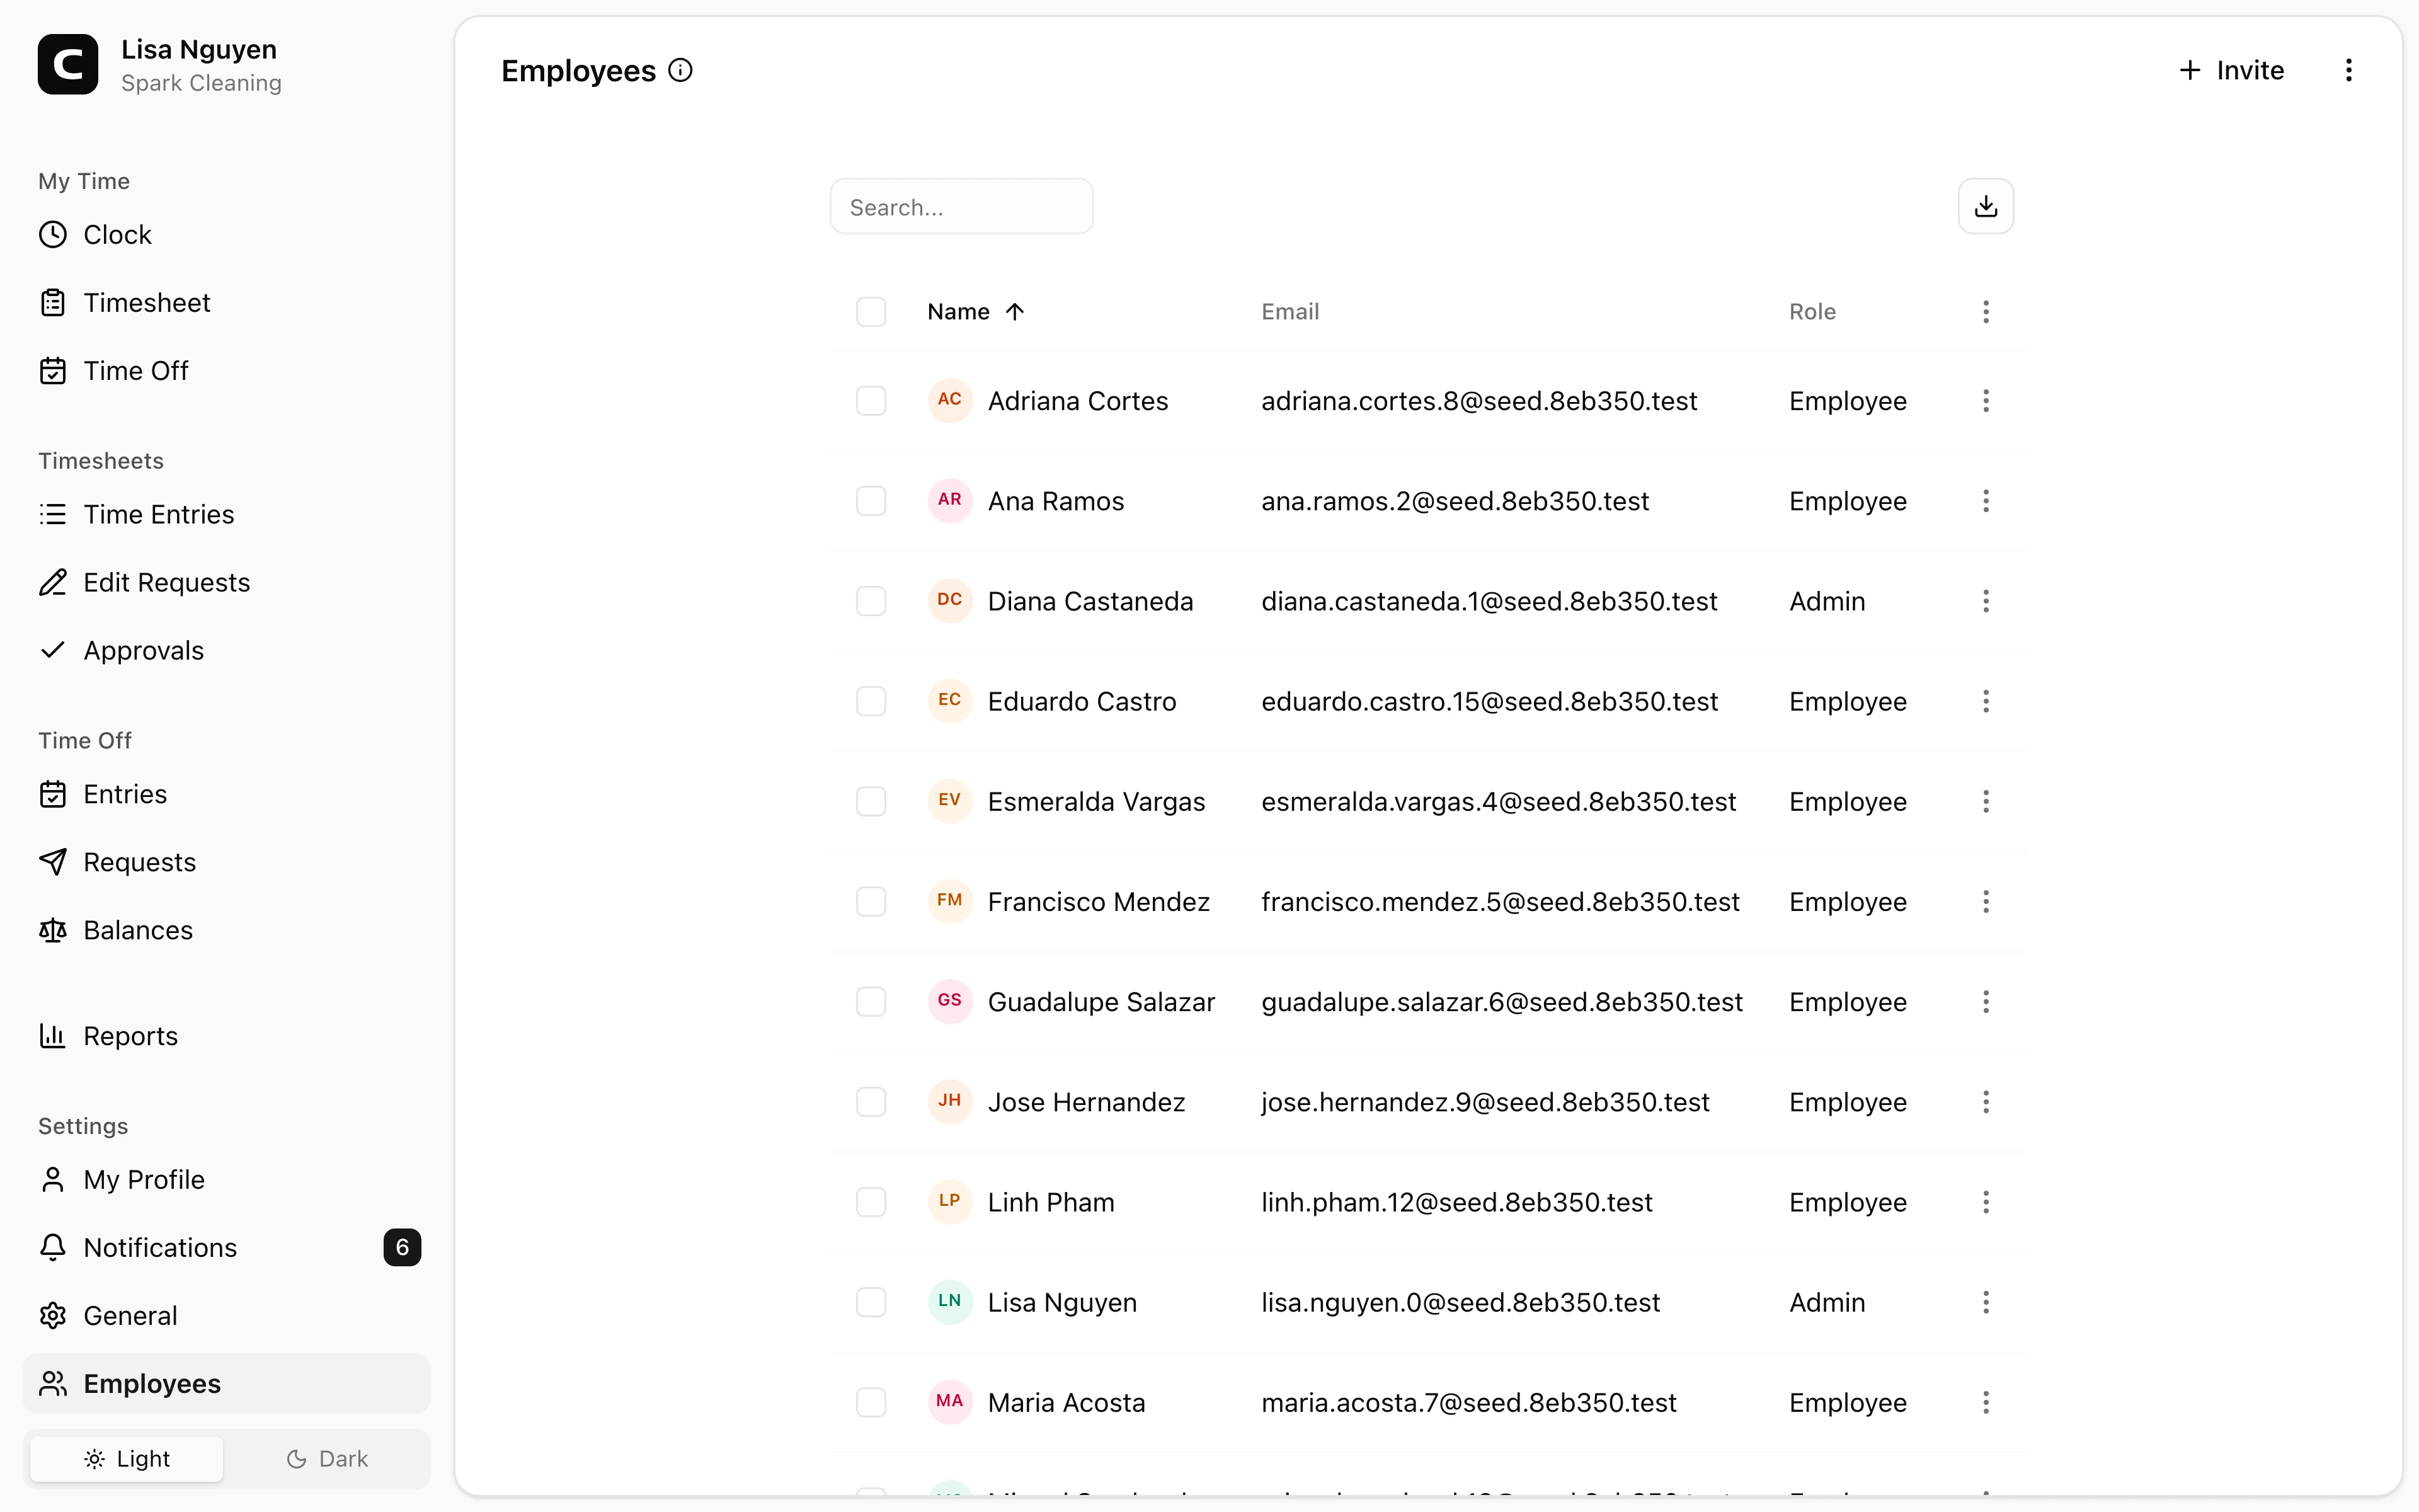Open row actions menu for Lisa Nguyen
Viewport: 2419px width, 1512px height.
pos(1985,1302)
